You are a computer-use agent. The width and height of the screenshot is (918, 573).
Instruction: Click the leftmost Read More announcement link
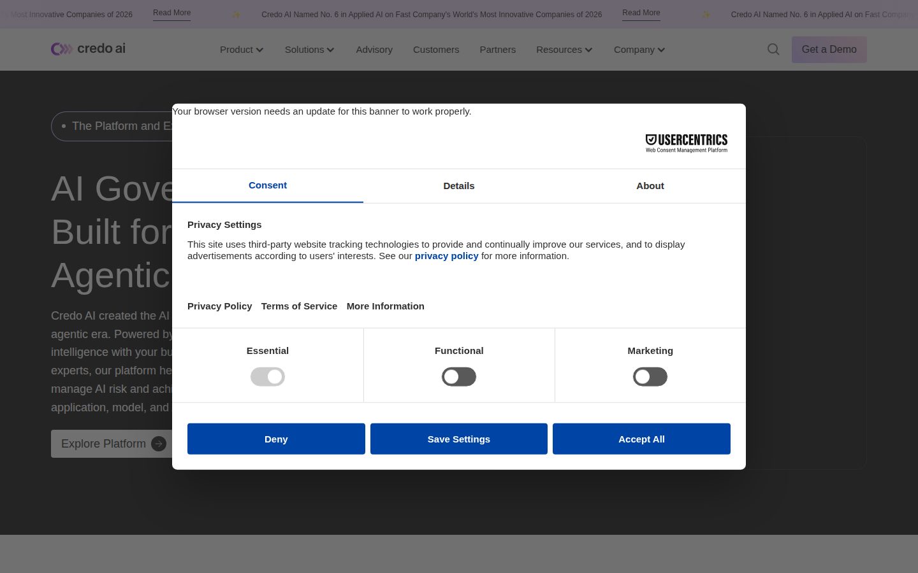171,13
